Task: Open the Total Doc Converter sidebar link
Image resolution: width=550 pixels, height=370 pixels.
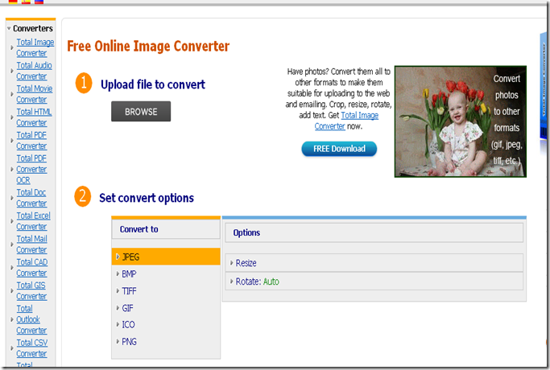Action: [x=31, y=198]
